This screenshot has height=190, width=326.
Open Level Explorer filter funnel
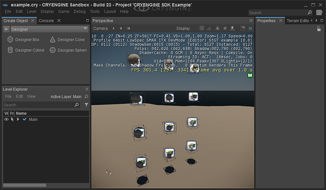[x=86, y=104]
